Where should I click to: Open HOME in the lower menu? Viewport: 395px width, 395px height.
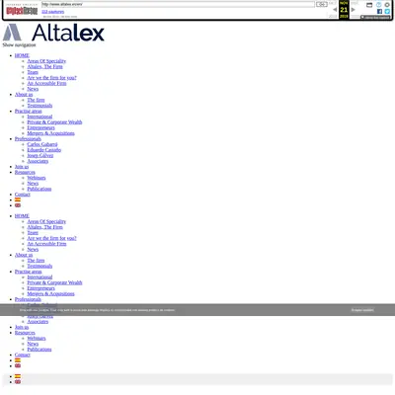(22, 216)
